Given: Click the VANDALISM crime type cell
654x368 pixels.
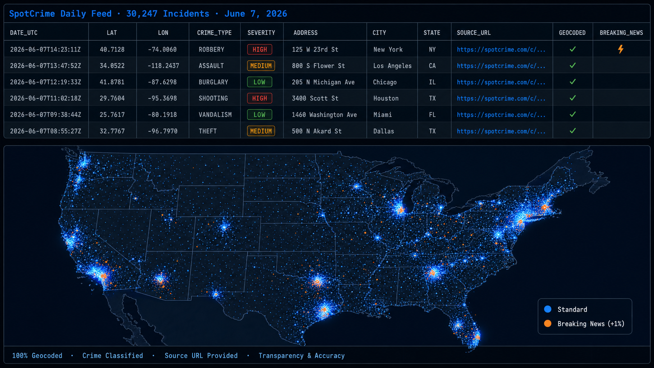Looking at the screenshot, I should (x=215, y=115).
